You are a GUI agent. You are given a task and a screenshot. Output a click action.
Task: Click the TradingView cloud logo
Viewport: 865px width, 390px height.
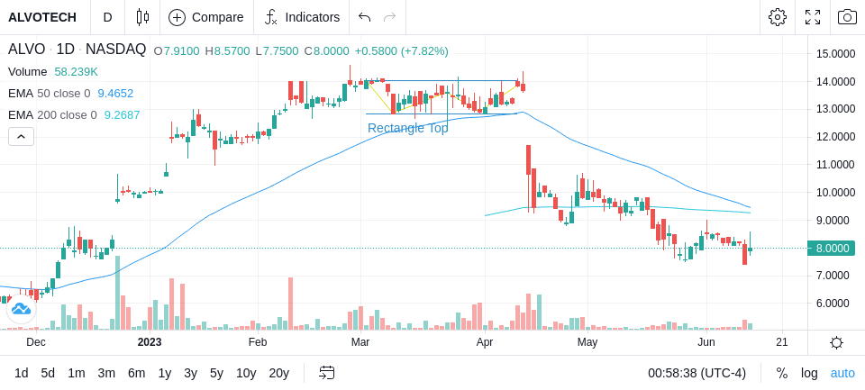coord(21,309)
